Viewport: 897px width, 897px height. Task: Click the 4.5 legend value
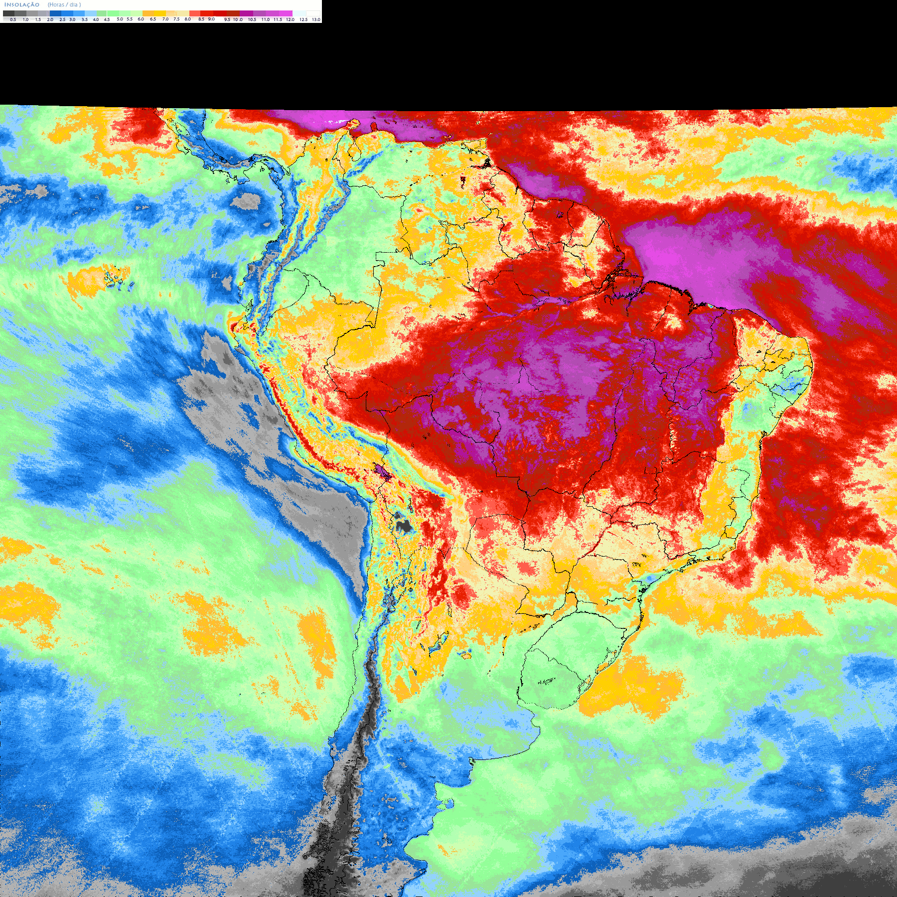click(107, 19)
